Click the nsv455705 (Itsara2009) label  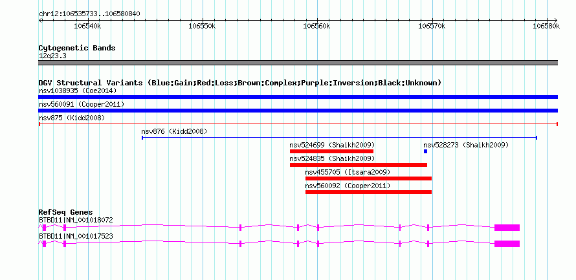[348, 172]
